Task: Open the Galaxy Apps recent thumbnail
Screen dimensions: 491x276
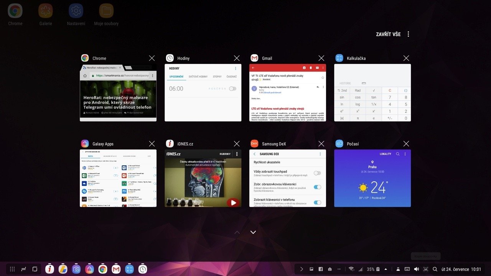Action: pyautogui.click(x=118, y=178)
